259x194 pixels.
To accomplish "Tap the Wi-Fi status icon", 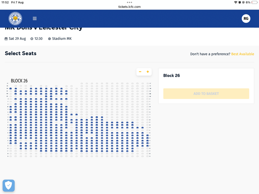I will click(x=235, y=2).
